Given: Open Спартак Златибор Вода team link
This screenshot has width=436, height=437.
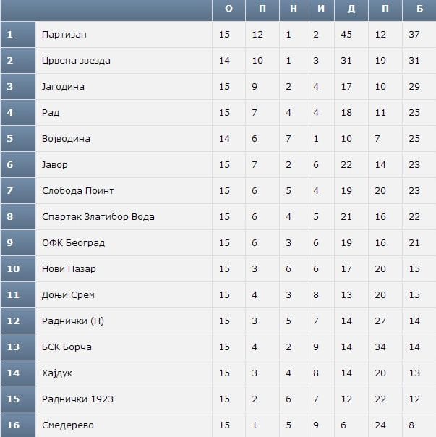Looking at the screenshot, I should click(98, 217).
